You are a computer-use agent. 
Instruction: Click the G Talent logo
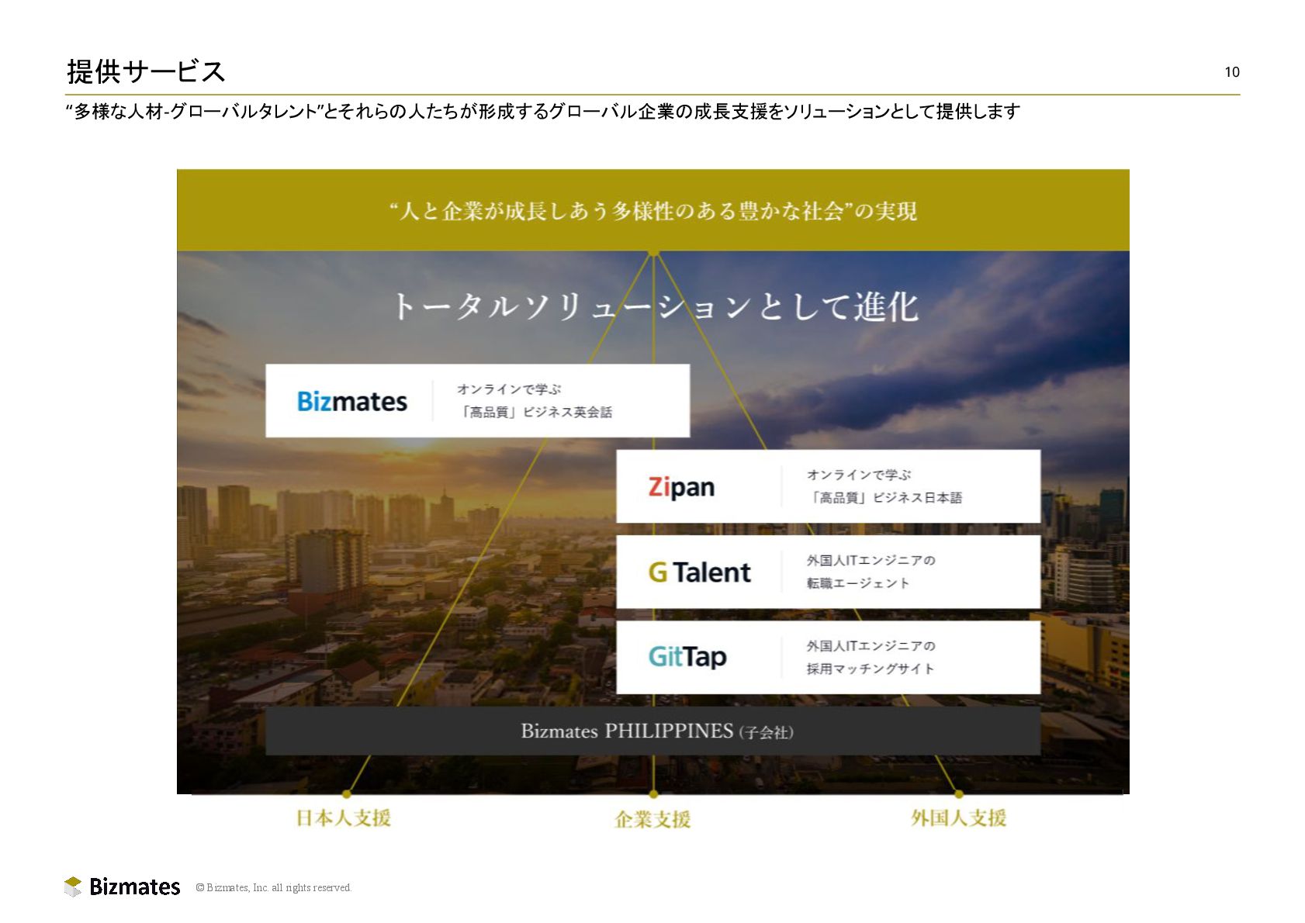click(700, 572)
